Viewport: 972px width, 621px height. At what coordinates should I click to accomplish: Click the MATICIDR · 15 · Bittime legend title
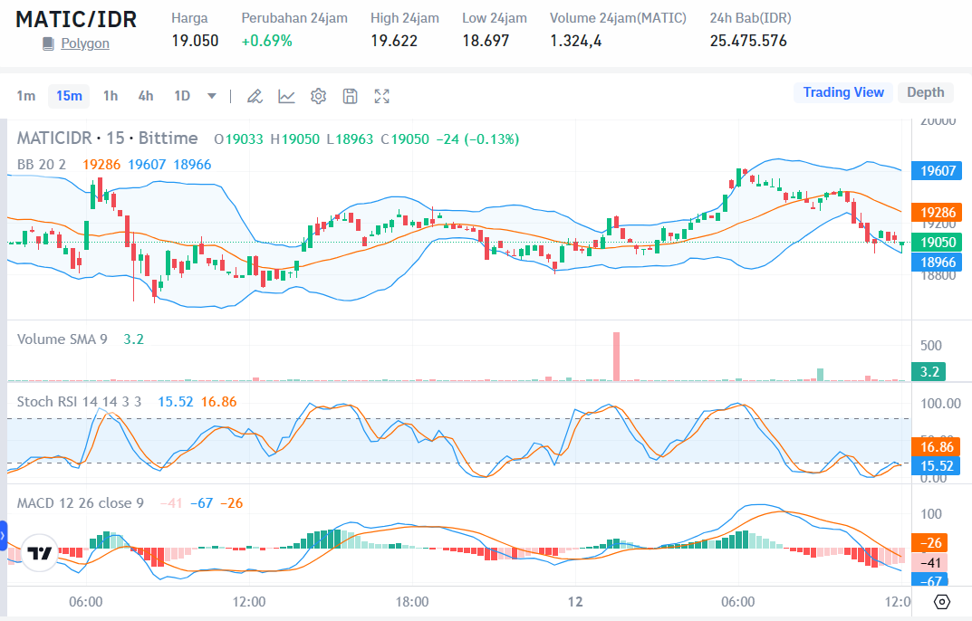(107, 138)
